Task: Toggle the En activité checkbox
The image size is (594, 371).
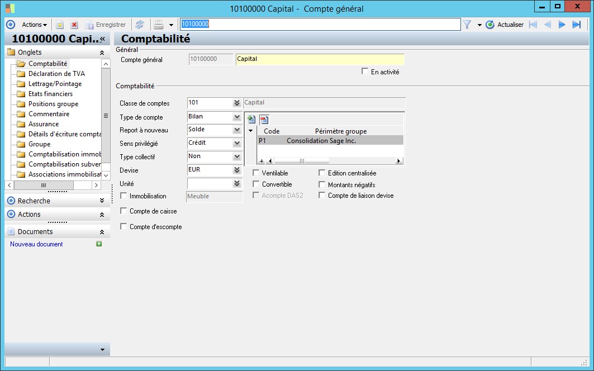Action: (365, 72)
